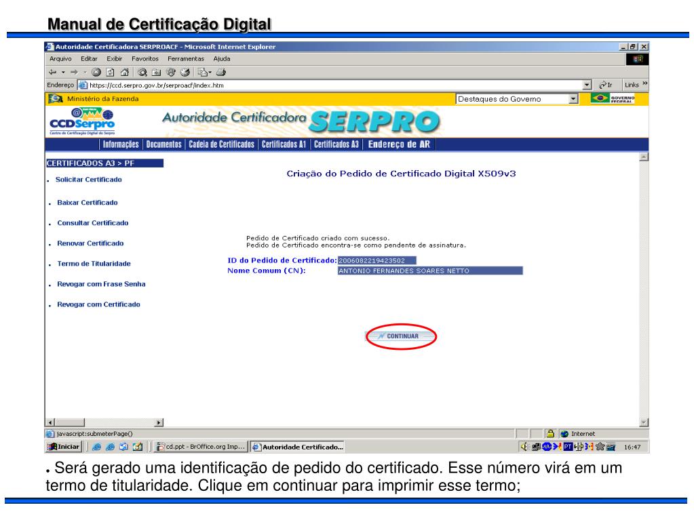Click the PT language indicator in system tray
Viewport: 694px width, 520px height.
(568, 447)
